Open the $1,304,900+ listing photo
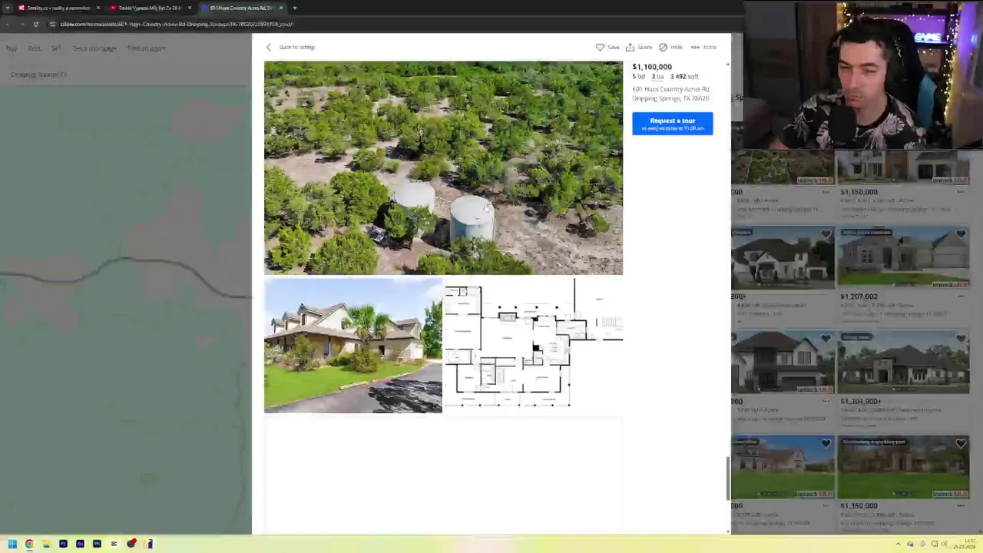Viewport: 983px width, 553px height. (902, 363)
